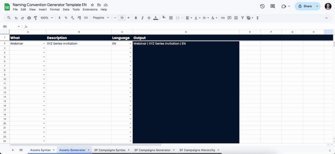Select the paint format roller
This screenshot has width=335, height=154.
pos(35,18)
